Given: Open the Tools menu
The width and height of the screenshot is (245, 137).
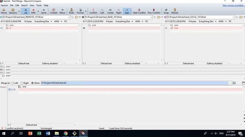Looking at the screenshot, I should 39,5.
